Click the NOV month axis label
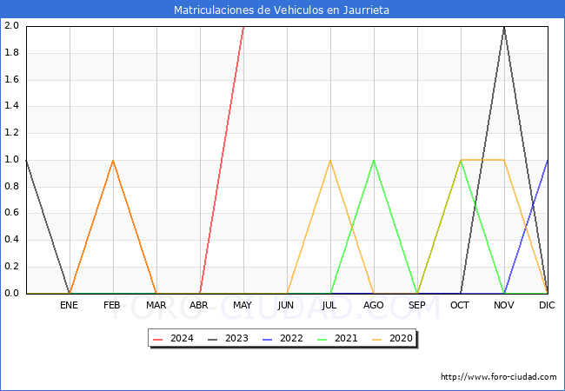Image resolution: width=565 pixels, height=391 pixels. pos(504,305)
